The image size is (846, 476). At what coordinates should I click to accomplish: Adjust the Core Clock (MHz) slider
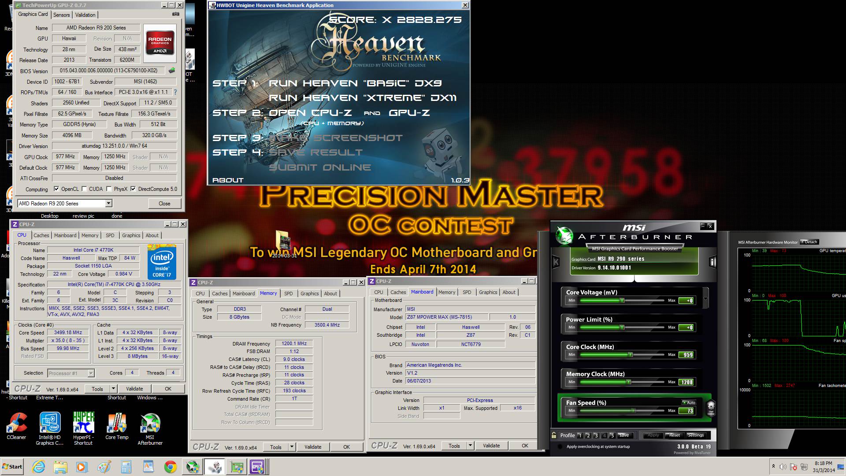(621, 354)
